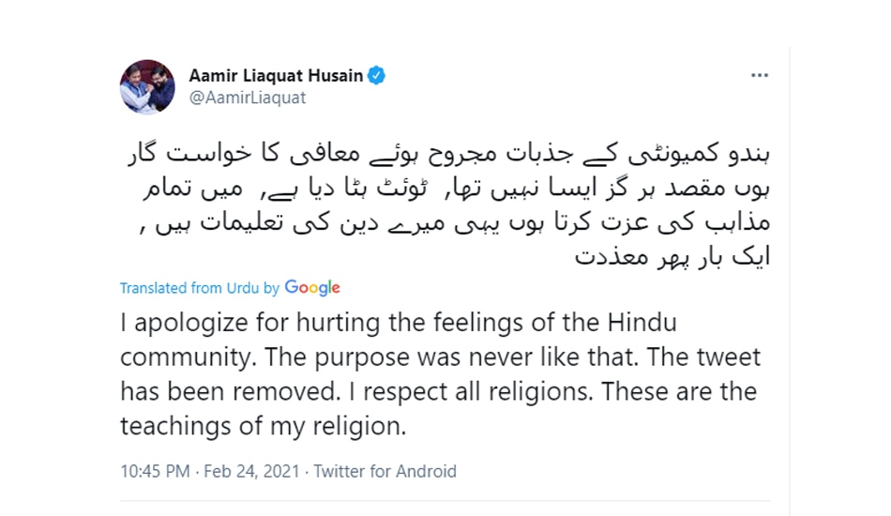This screenshot has height=516, width=891.
Task: Open the 'Twitter for Android' source link
Action: coord(385,471)
